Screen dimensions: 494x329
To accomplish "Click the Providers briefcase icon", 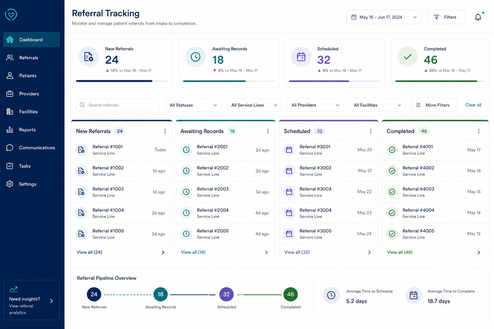I will (10, 93).
